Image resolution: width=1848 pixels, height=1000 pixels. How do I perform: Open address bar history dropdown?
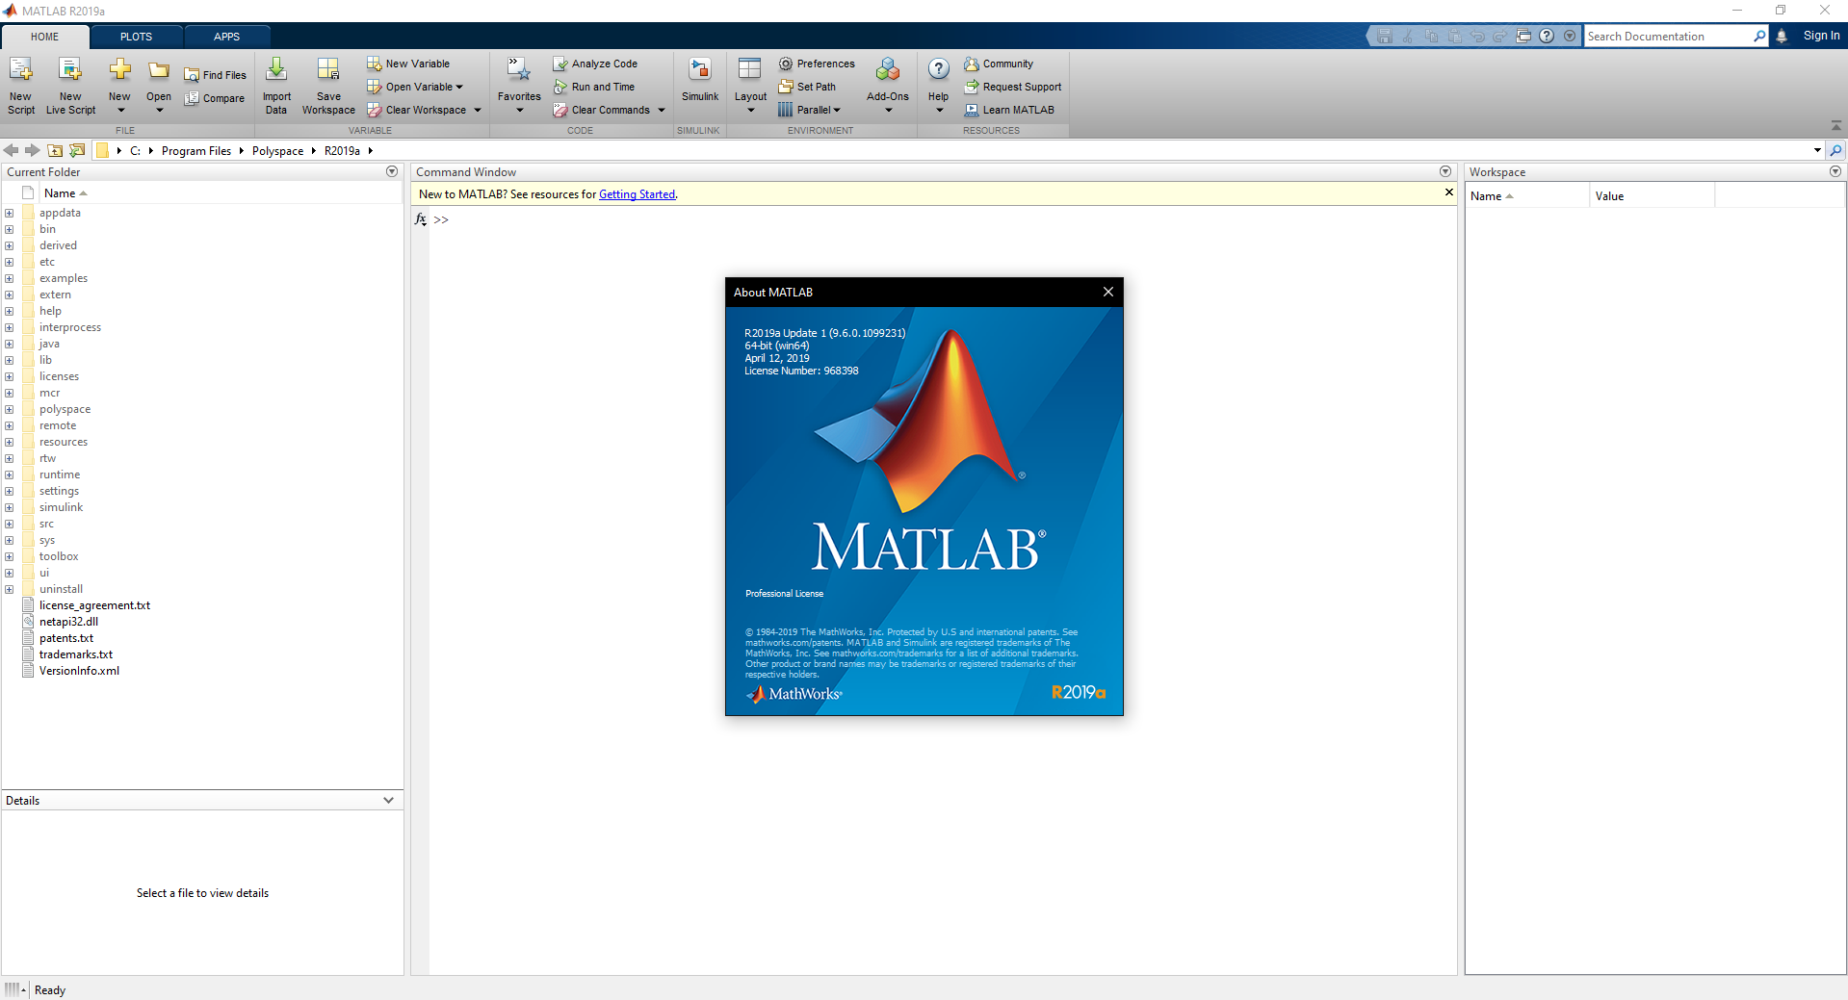1817,150
